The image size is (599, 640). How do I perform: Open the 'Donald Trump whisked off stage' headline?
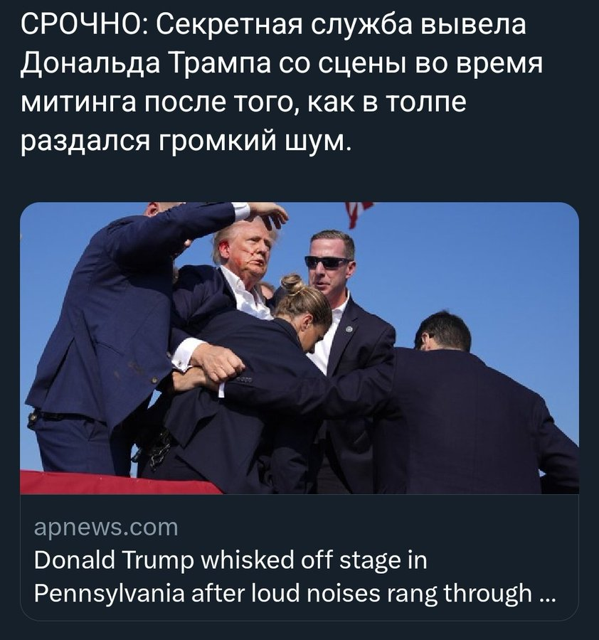coord(295,576)
